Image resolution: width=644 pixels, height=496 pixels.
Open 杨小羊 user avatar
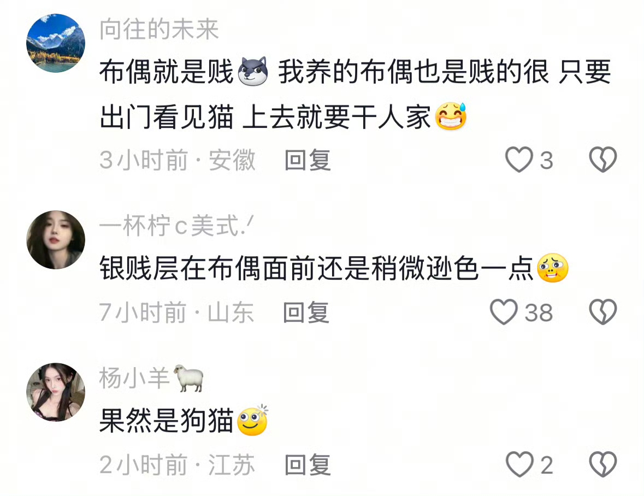coord(56,392)
